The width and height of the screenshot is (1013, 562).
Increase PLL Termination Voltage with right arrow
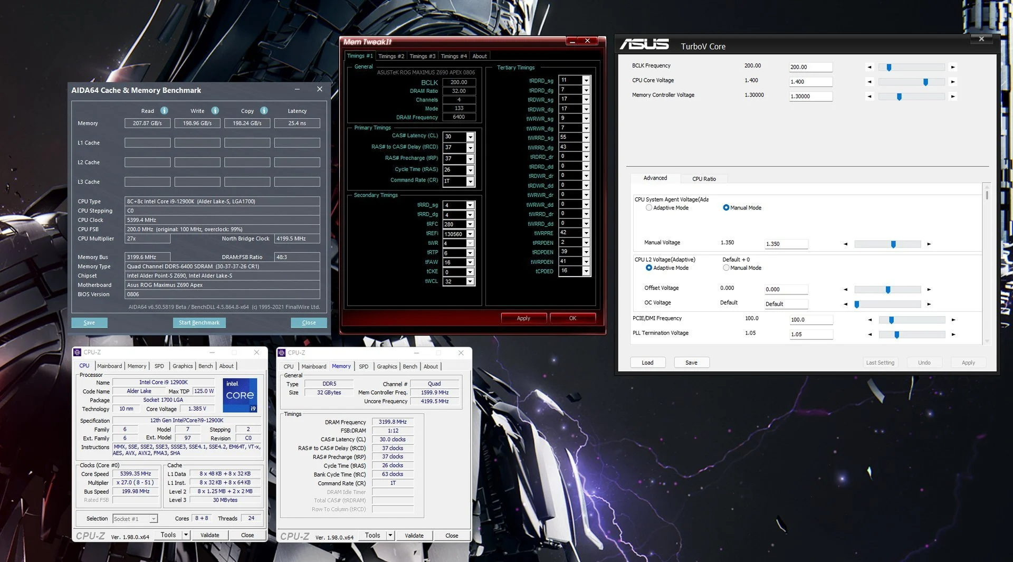click(x=953, y=335)
